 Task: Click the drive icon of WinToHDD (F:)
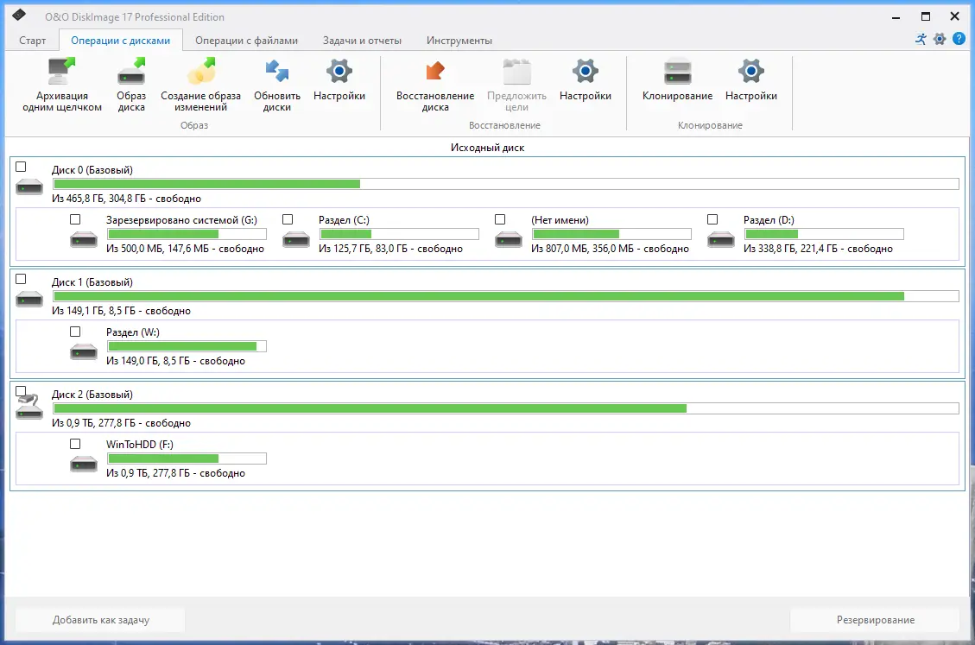point(84,464)
